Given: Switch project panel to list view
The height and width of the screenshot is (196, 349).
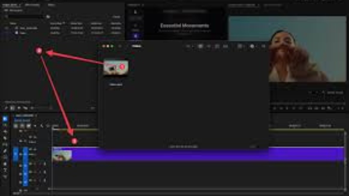Looking at the screenshot, I should pyautogui.click(x=12, y=108).
